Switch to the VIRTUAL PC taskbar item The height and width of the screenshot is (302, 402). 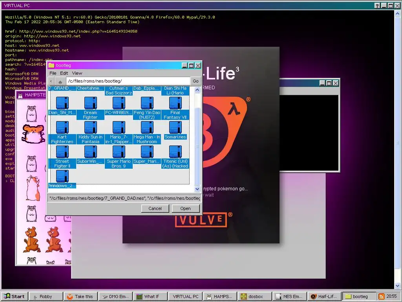click(185, 296)
